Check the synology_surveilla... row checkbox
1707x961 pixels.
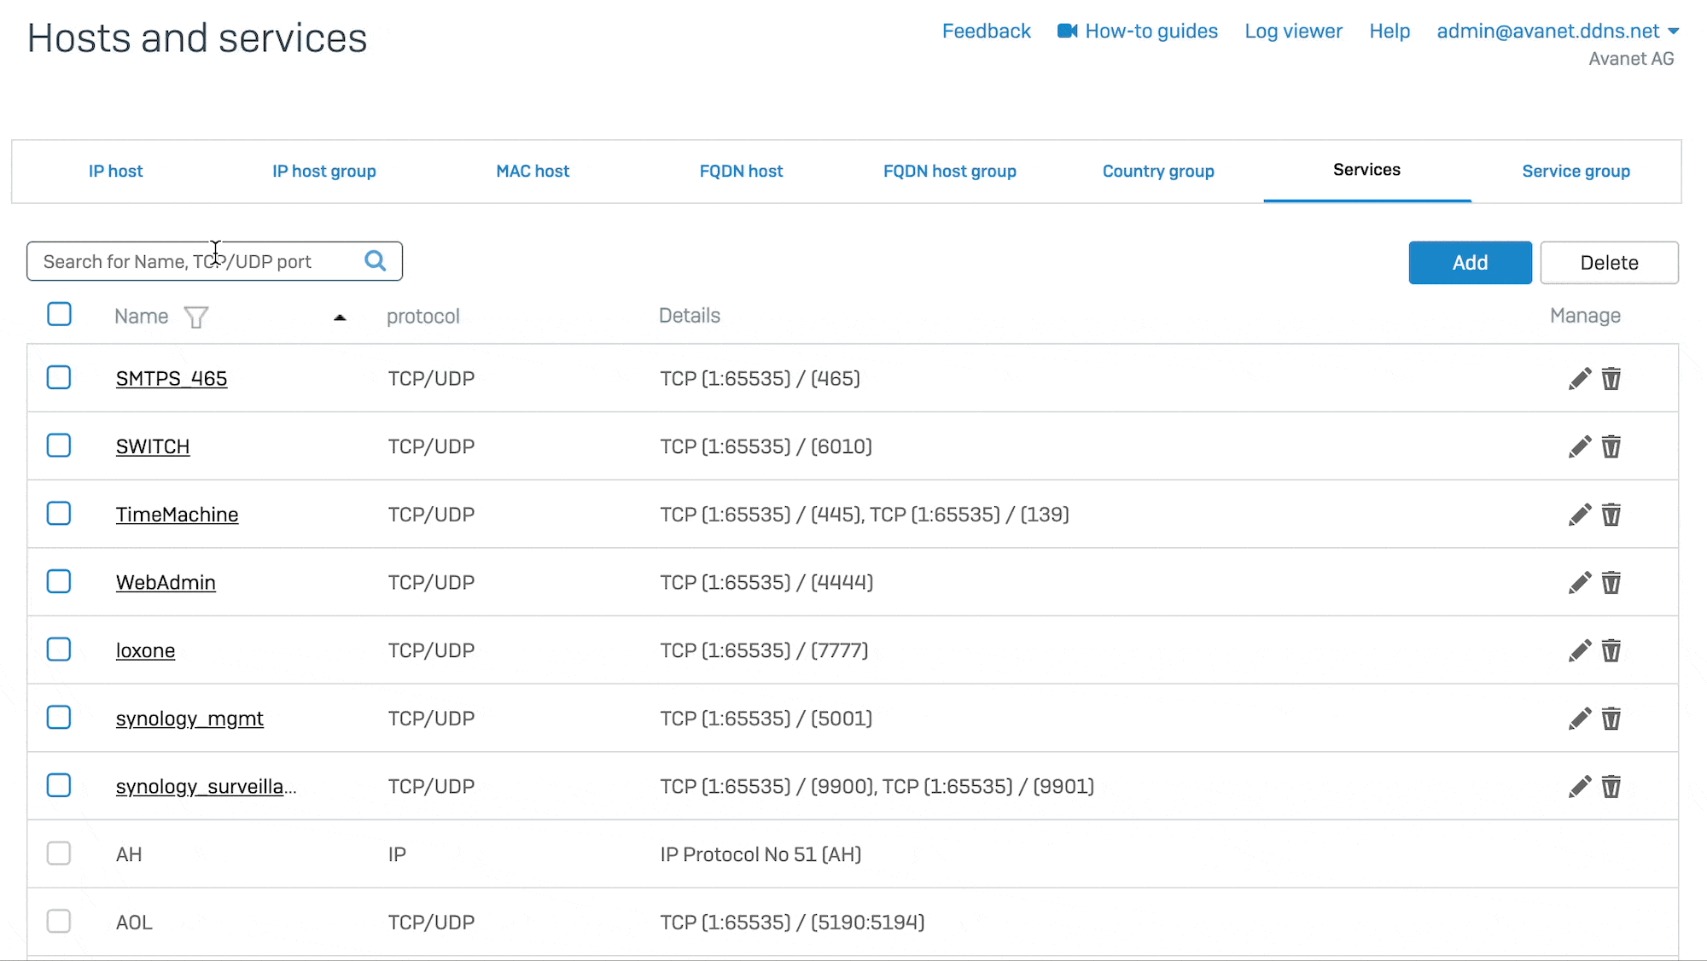coord(59,785)
